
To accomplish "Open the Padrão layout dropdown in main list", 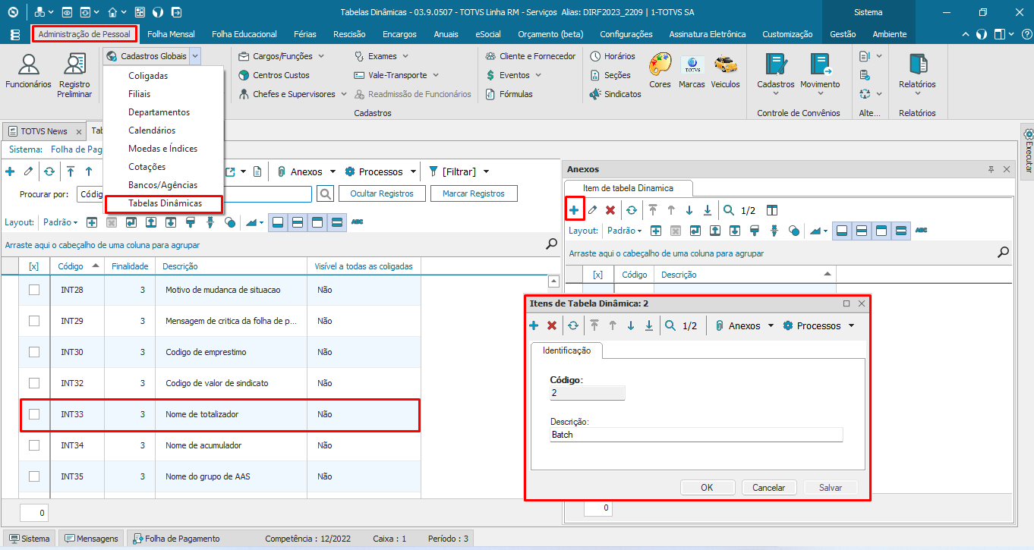I will (61, 222).
